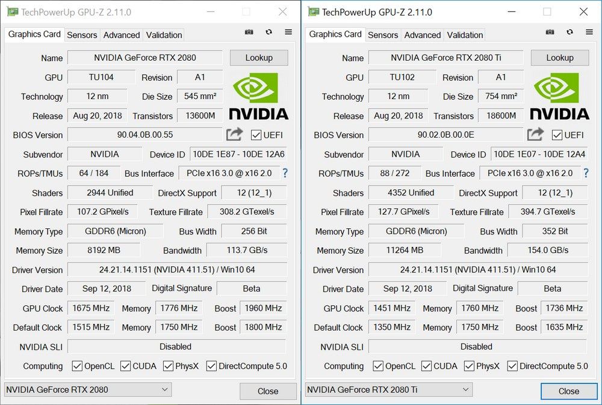Click GPU field showing TU102
Screen dimensions: 602x405
pos(402,77)
